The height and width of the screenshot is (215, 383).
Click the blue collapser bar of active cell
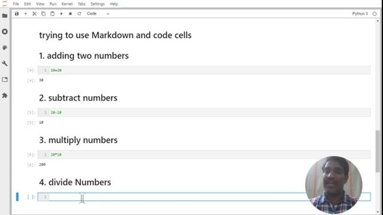[17, 196]
